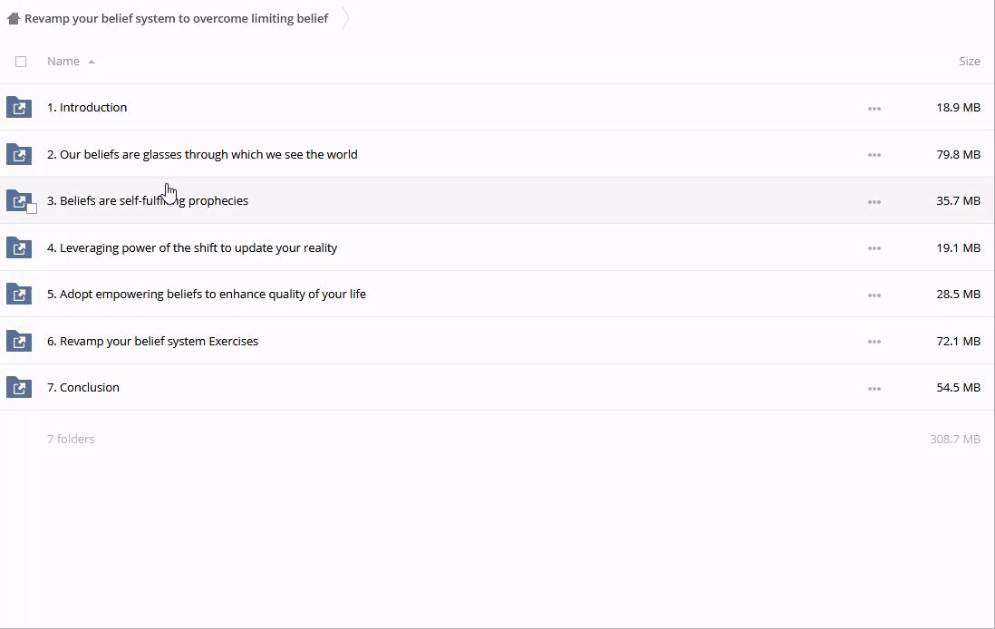Screen dimensions: 995x629
Task: Sort the list by the Name column header
Action: (63, 62)
